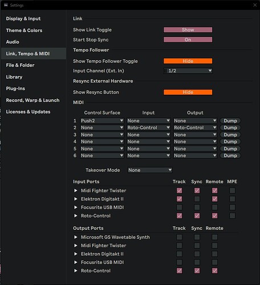Open Control Surface 3 dropdown
This screenshot has width=260, height=285.
point(102,135)
